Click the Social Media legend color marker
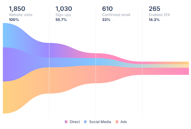The image size is (191, 129). click(x=86, y=122)
